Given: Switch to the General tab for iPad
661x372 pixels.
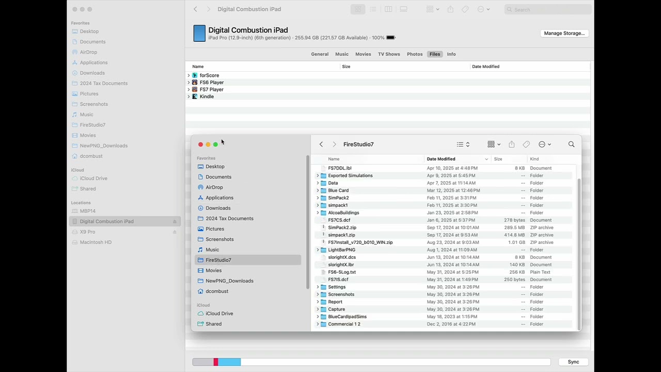Looking at the screenshot, I should [320, 54].
